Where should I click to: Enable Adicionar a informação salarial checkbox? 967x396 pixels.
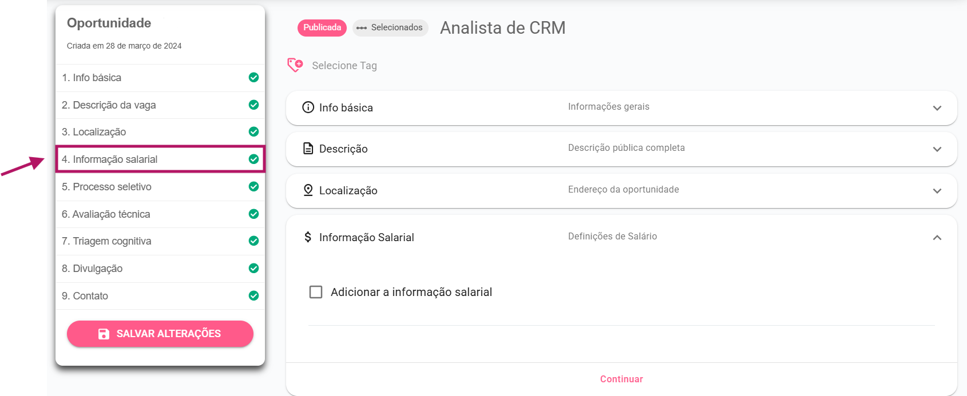[x=316, y=292]
